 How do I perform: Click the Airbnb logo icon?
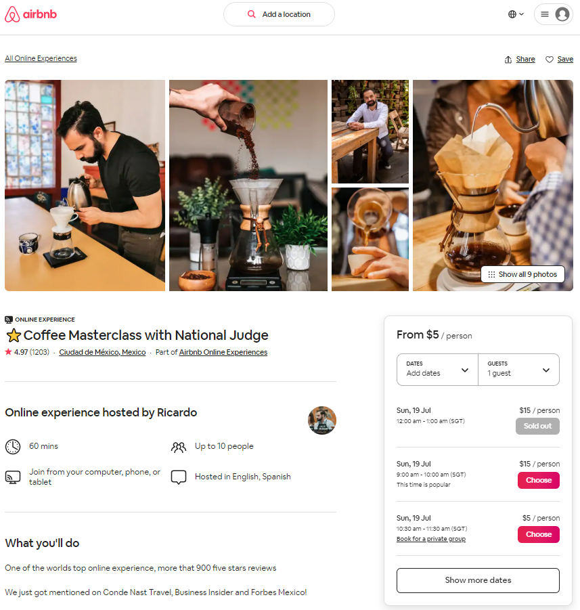tap(12, 14)
